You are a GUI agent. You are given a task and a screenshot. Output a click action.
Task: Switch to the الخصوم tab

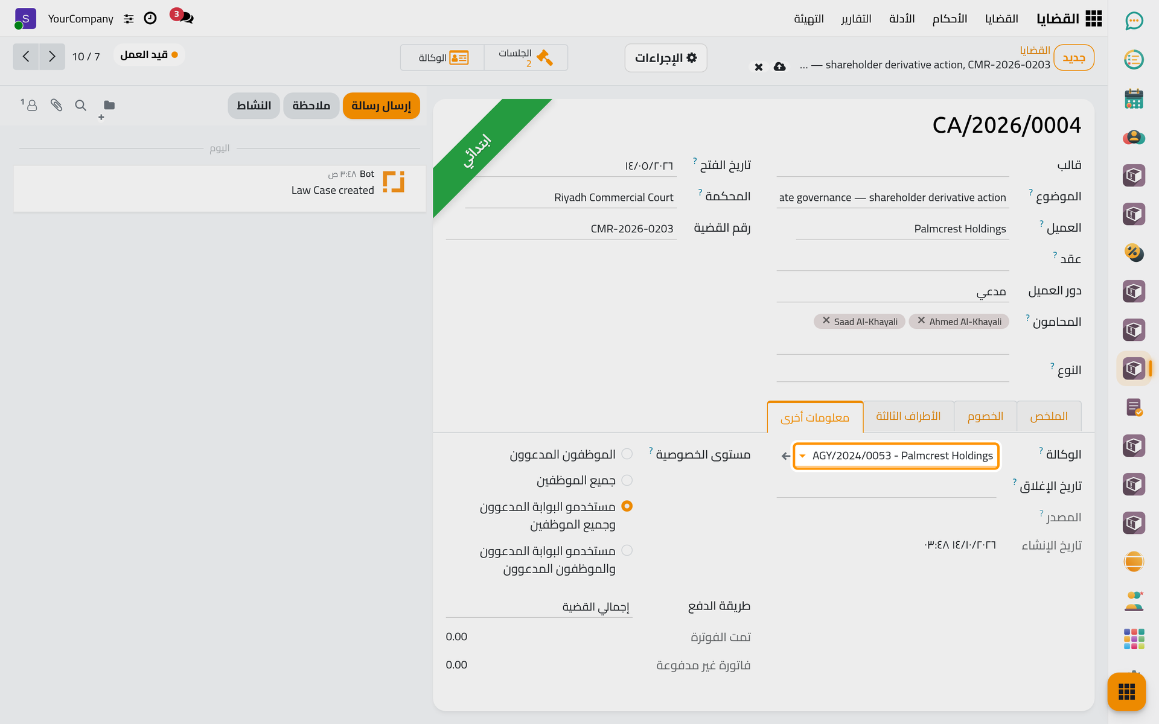click(x=985, y=416)
